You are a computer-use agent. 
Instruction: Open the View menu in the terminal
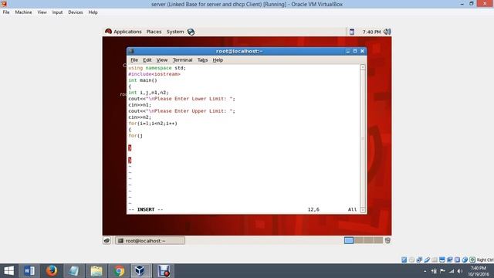[x=162, y=60]
